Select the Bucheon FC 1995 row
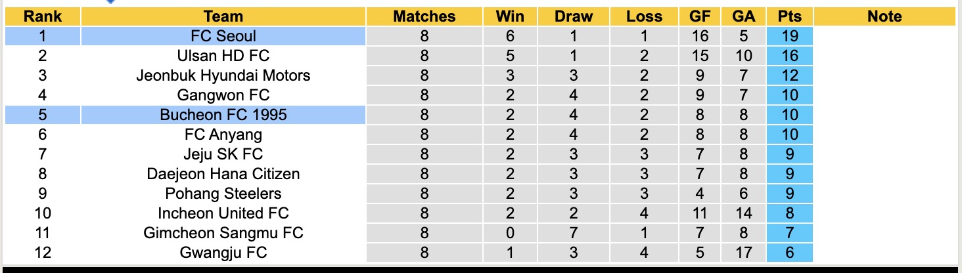 click(223, 115)
